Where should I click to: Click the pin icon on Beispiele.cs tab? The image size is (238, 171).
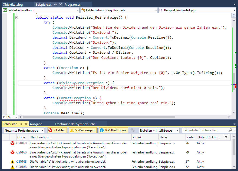click(x=55, y=5)
